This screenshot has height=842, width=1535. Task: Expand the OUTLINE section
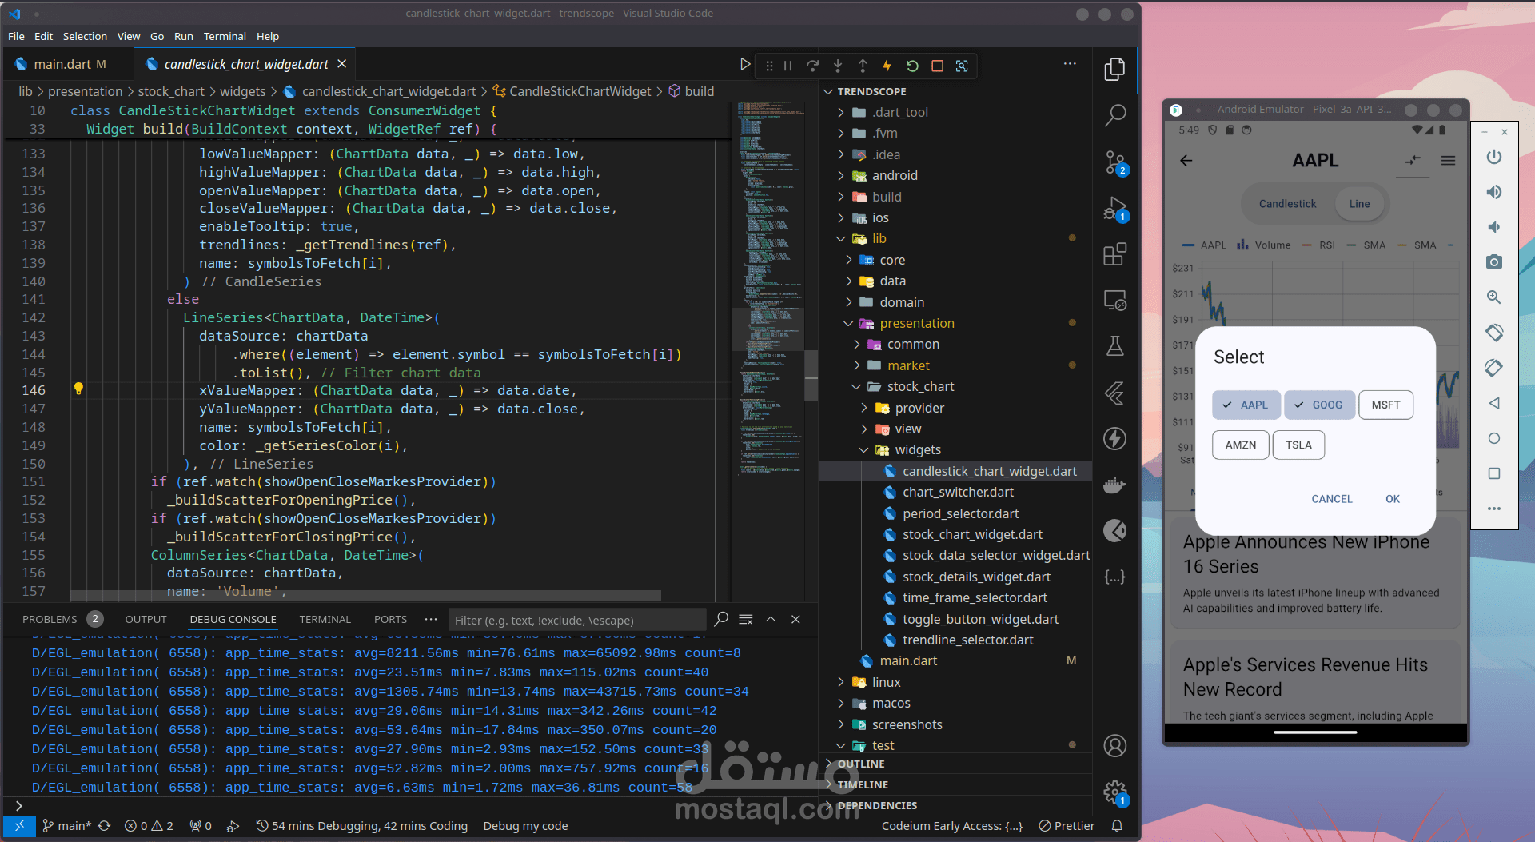[x=955, y=764]
